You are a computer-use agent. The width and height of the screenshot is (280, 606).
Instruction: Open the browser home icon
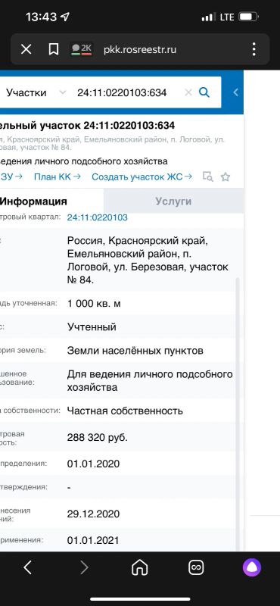click(140, 567)
